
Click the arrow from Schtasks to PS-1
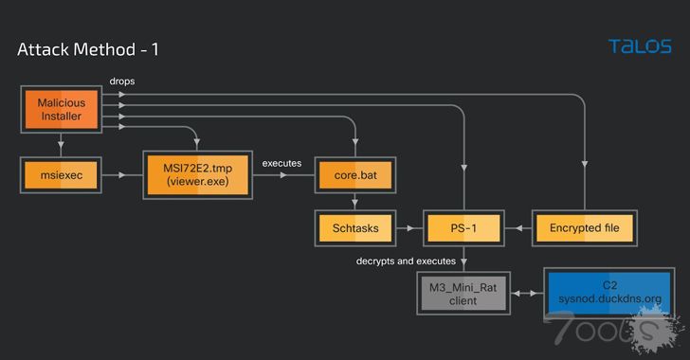coord(409,228)
